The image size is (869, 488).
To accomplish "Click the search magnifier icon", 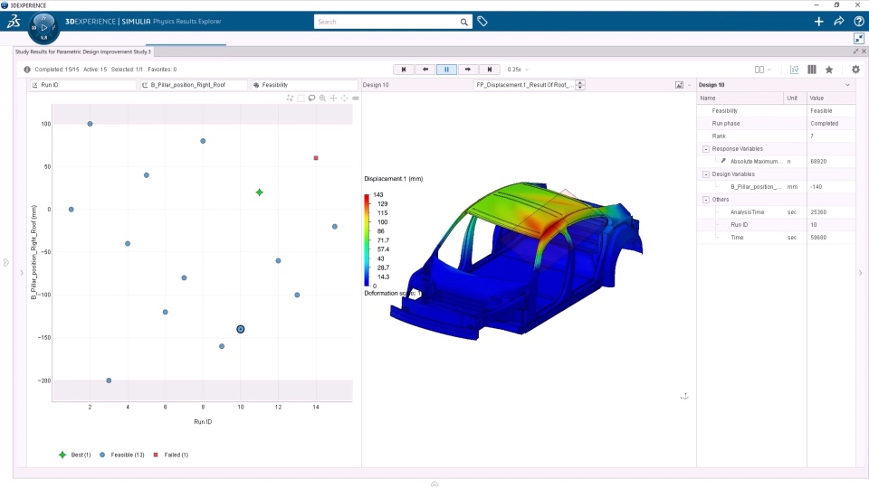I will pyautogui.click(x=463, y=22).
